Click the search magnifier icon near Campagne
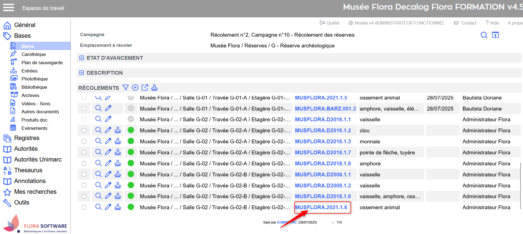Image resolution: width=523 pixels, height=234 pixels. [x=484, y=35]
